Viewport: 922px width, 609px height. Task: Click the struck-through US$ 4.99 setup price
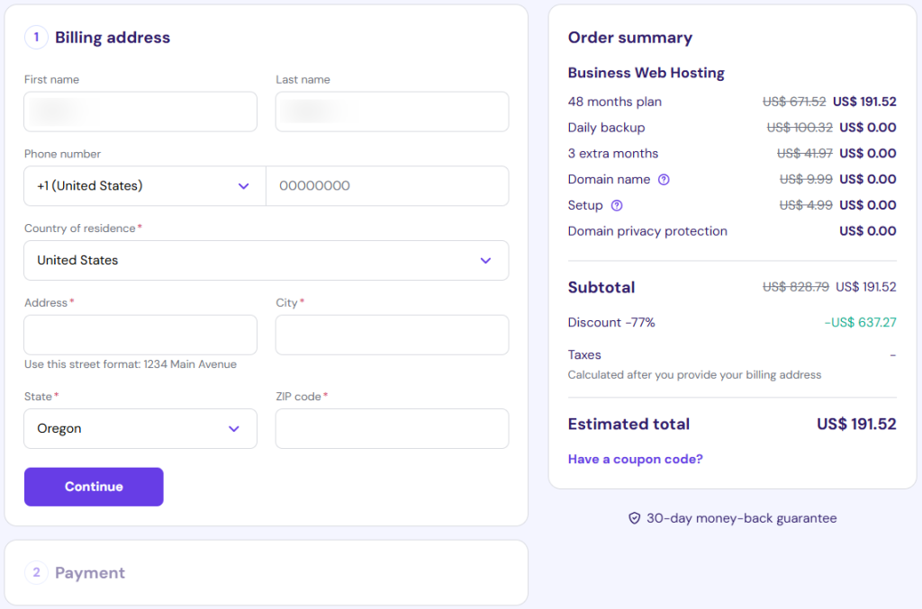806,205
